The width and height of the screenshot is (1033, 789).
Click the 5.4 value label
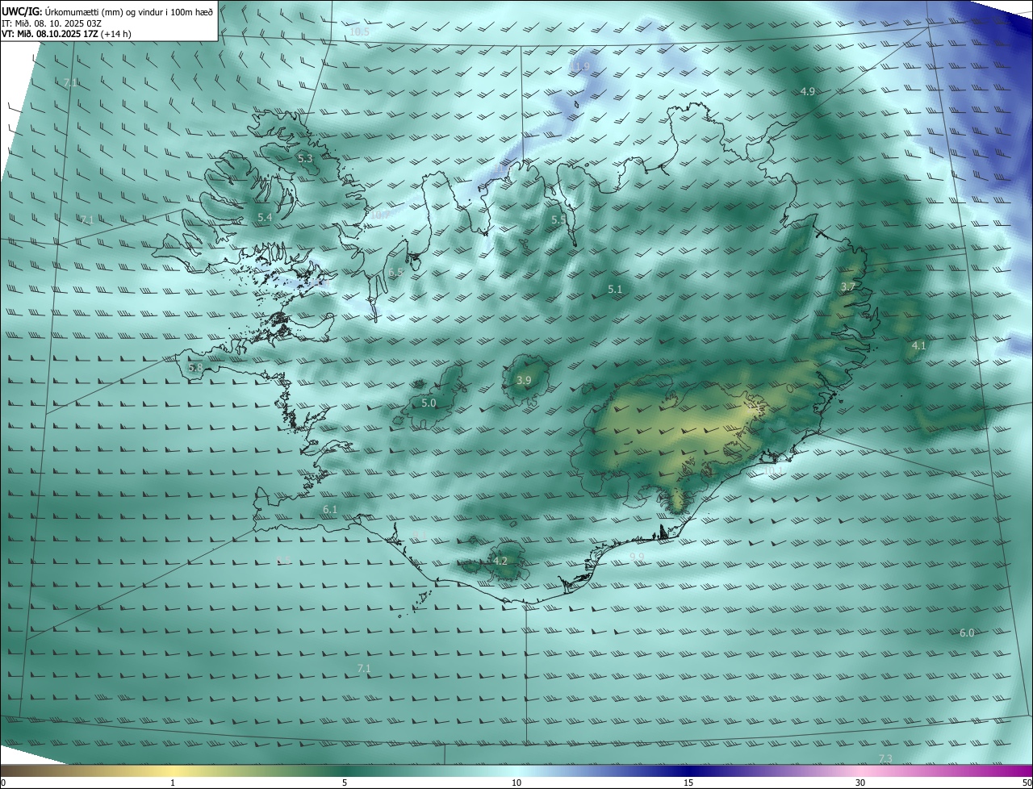click(265, 218)
